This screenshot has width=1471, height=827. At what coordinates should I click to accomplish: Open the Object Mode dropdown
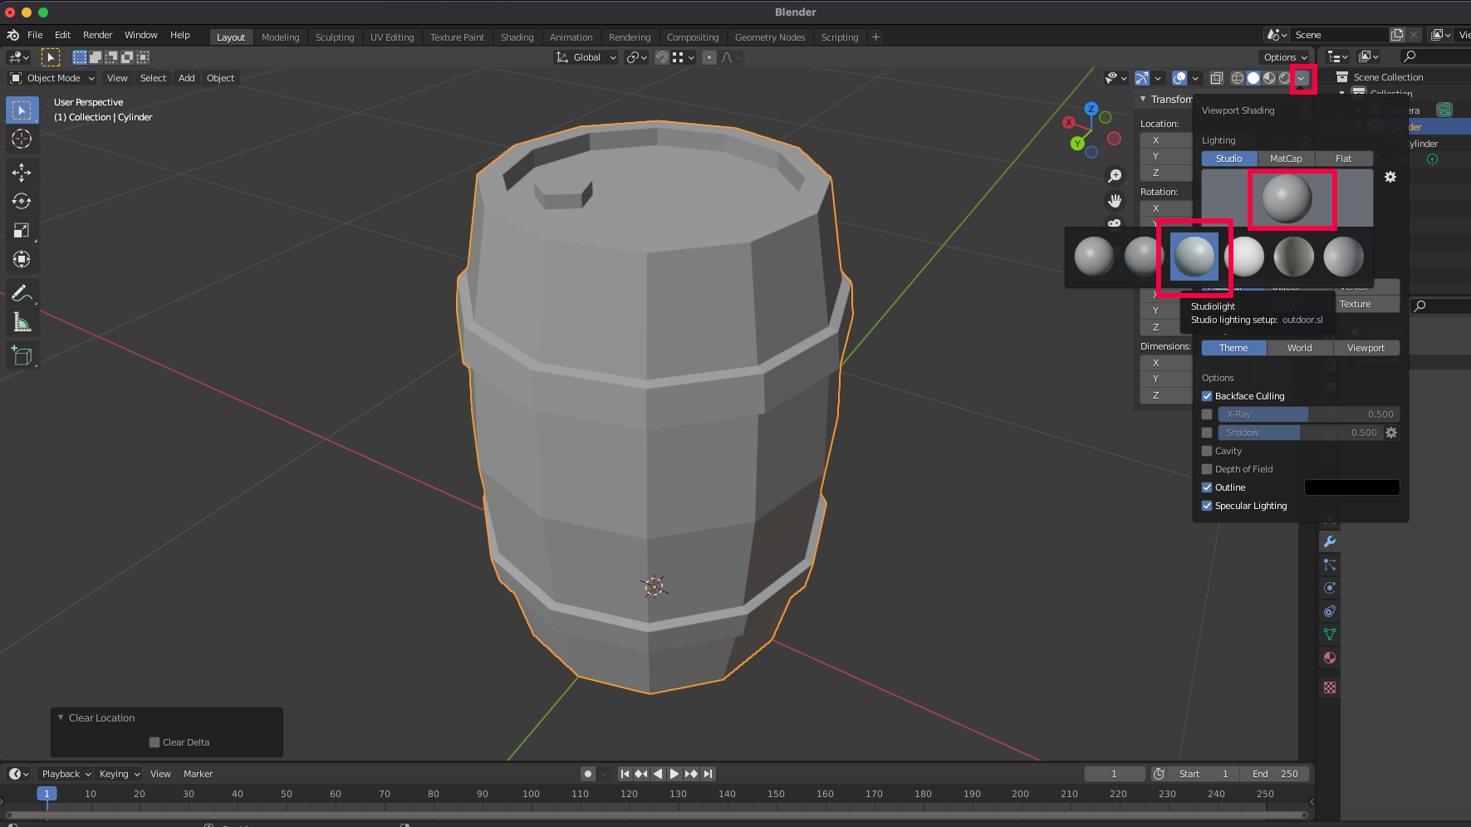point(53,78)
